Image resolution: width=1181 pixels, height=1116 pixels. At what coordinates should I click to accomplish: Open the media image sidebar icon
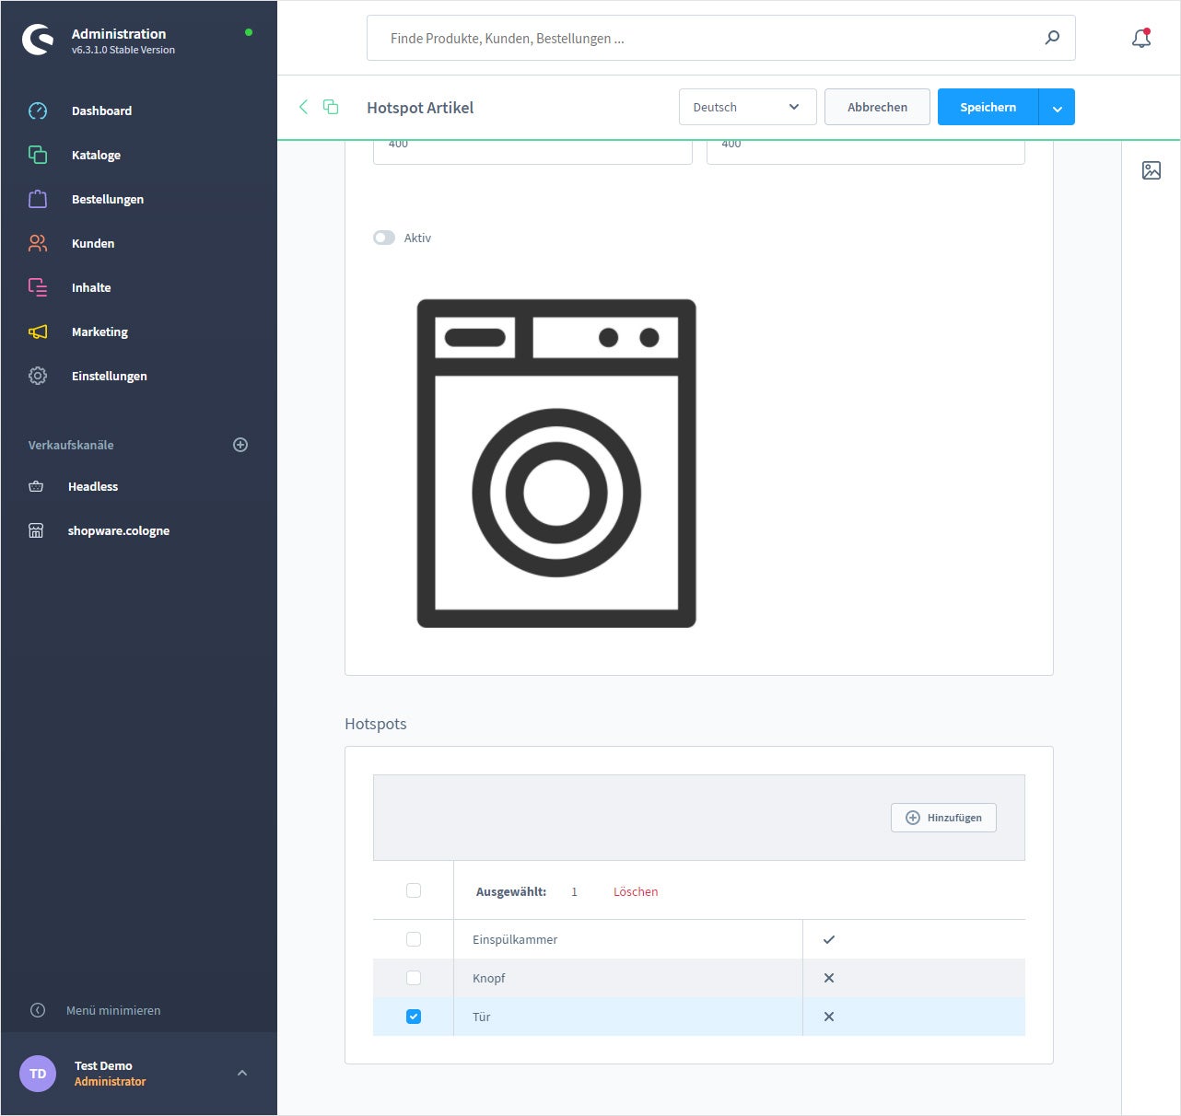(1152, 170)
